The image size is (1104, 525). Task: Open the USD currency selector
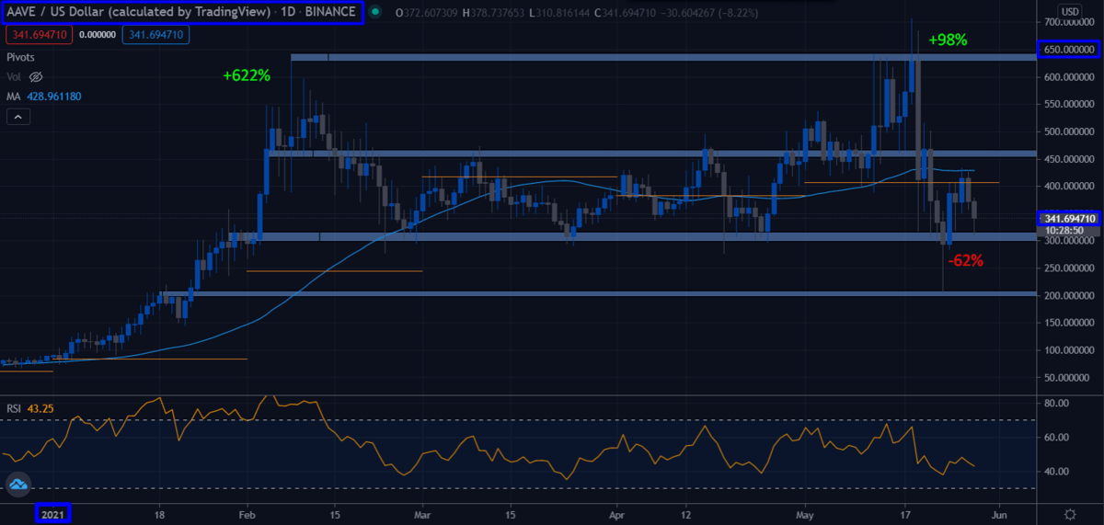(1070, 12)
